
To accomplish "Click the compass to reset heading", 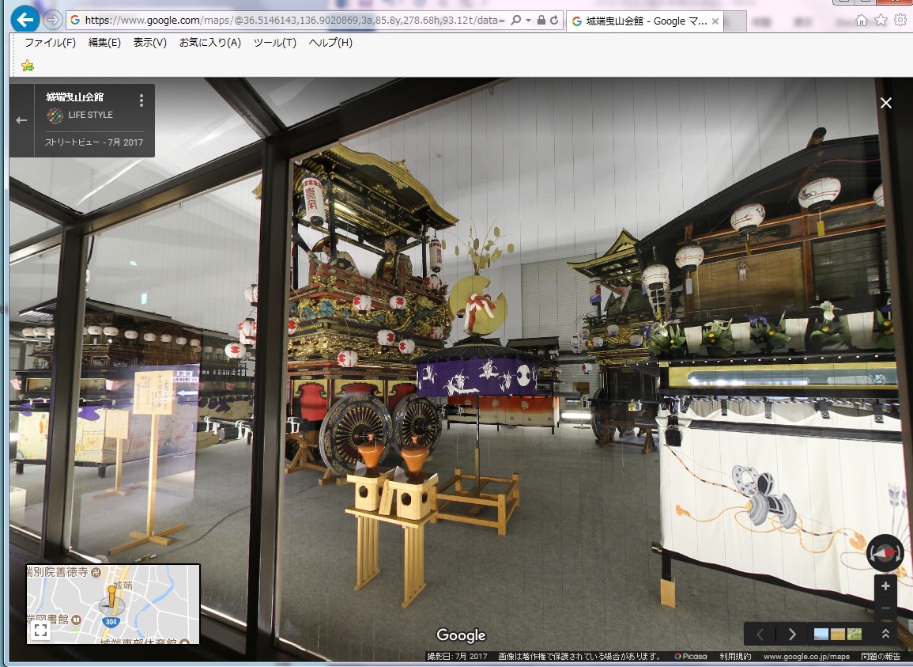I will (885, 552).
